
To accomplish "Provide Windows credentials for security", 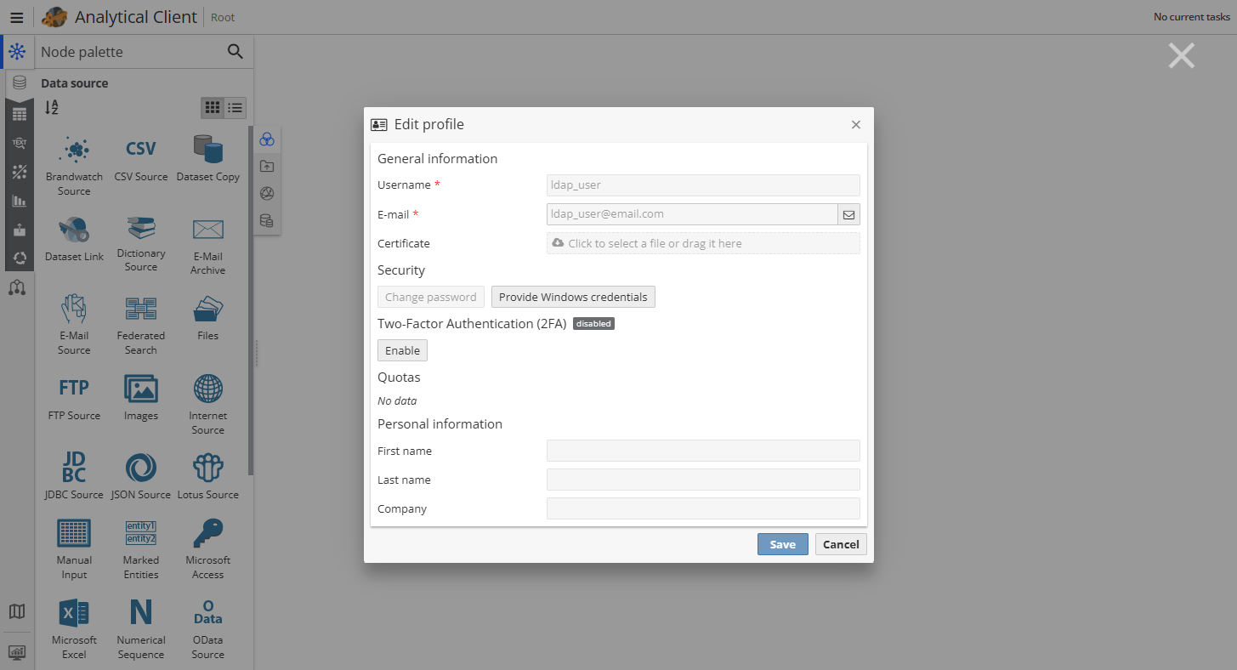I will 572,297.
